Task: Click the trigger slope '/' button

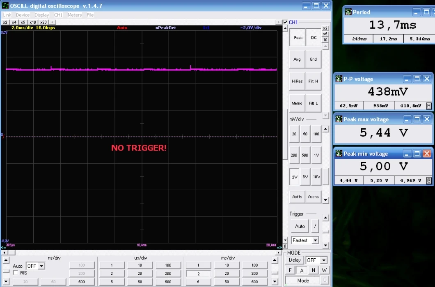Action: pyautogui.click(x=315, y=226)
